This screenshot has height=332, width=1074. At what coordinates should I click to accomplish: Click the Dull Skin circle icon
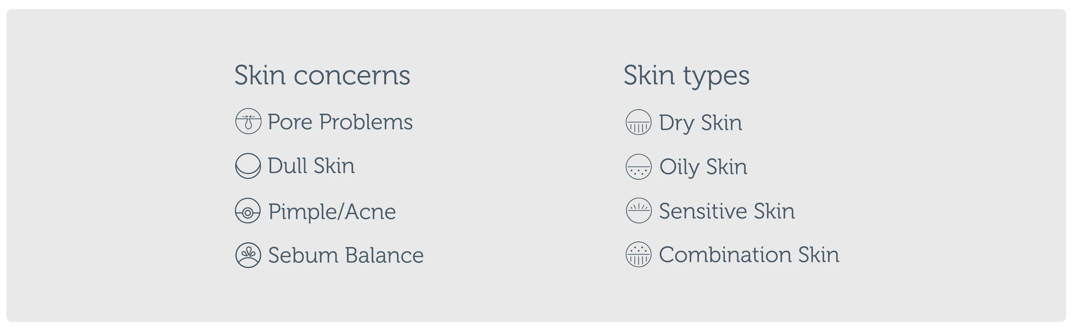pos(248,166)
